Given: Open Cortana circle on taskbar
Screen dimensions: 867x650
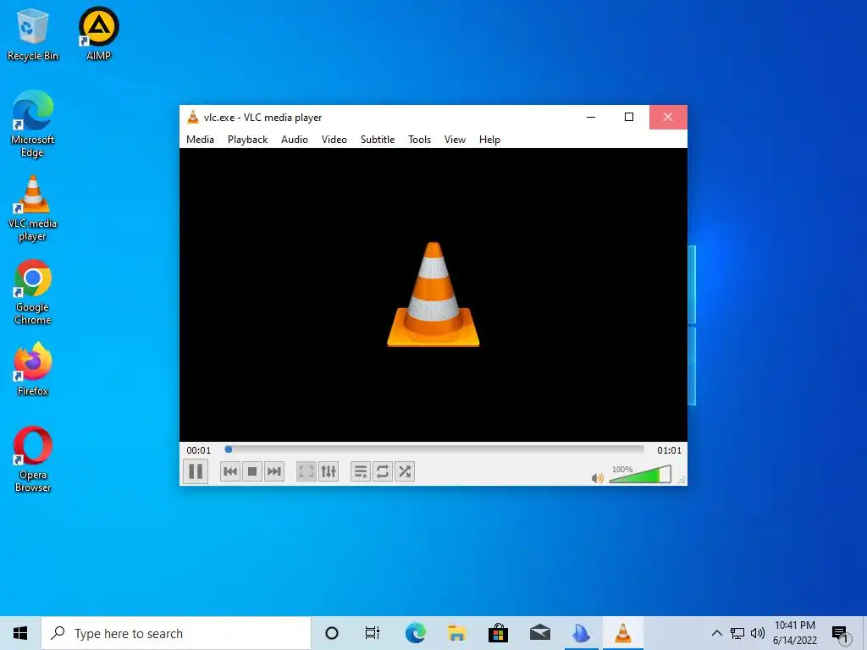Looking at the screenshot, I should pyautogui.click(x=332, y=633).
